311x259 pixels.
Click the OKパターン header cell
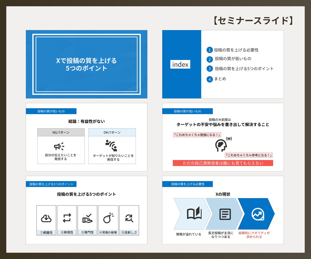[112, 132]
